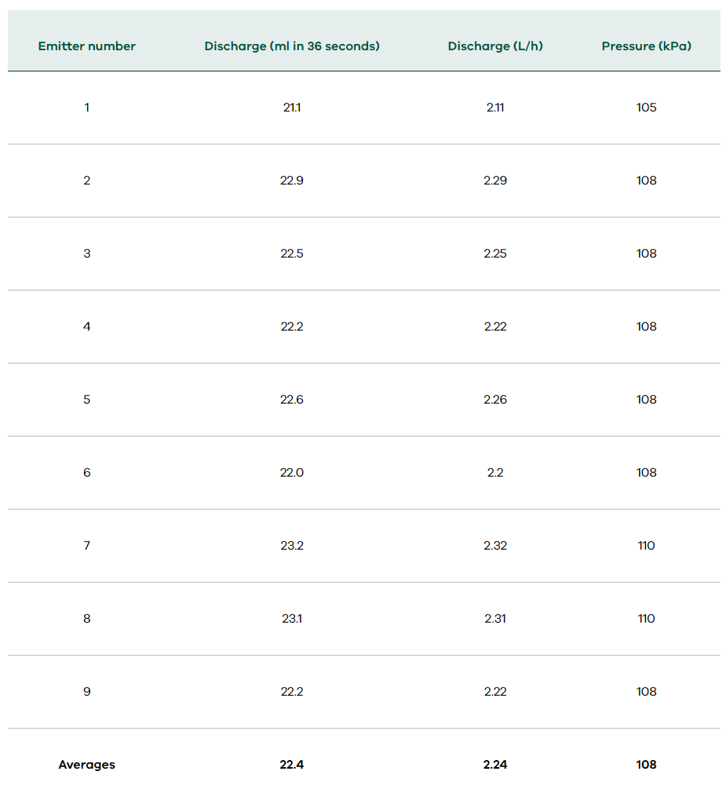This screenshot has width=726, height=804.
Task: Select the 23.1 discharge value for emitter 8
Action: coord(292,619)
